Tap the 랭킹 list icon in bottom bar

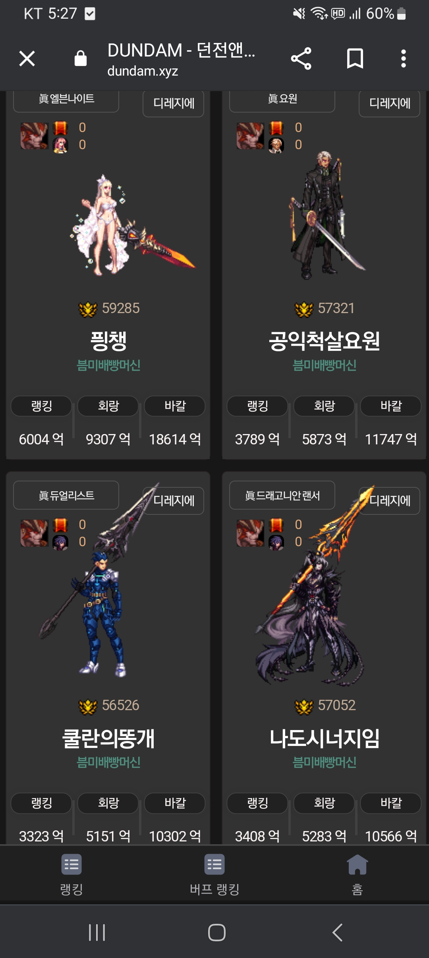(71, 865)
